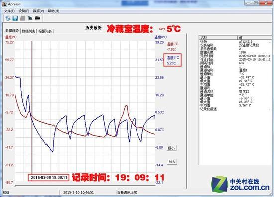Click the 开始时间 property row
The height and width of the screenshot is (197, 274).
(235, 56)
